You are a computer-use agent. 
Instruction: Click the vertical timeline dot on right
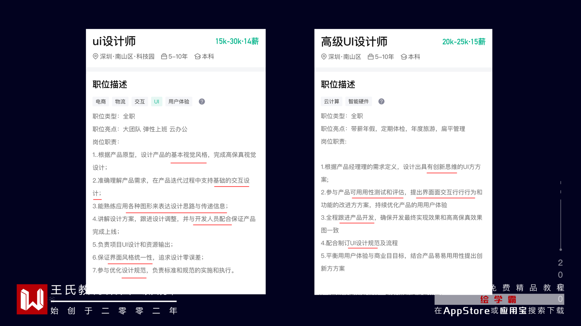pyautogui.click(x=561, y=250)
